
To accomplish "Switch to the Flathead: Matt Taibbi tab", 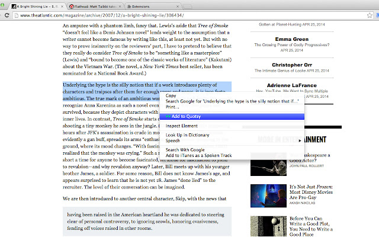I will tap(95, 7).
